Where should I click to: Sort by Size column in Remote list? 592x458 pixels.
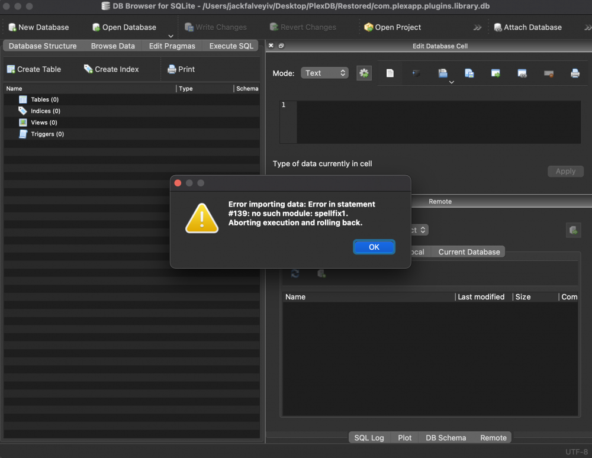[x=536, y=297]
